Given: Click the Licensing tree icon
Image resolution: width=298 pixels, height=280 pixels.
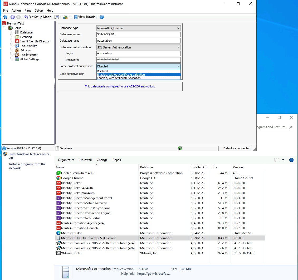Looking at the screenshot, I should point(17,37).
